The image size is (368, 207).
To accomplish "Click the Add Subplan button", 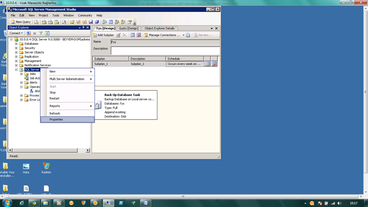I will pos(103,35).
